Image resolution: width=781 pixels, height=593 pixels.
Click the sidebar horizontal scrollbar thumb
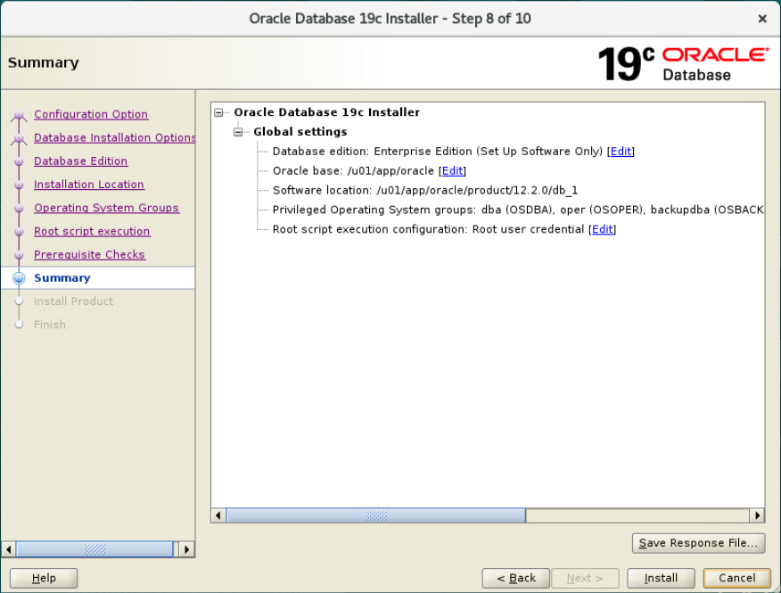[x=95, y=549]
